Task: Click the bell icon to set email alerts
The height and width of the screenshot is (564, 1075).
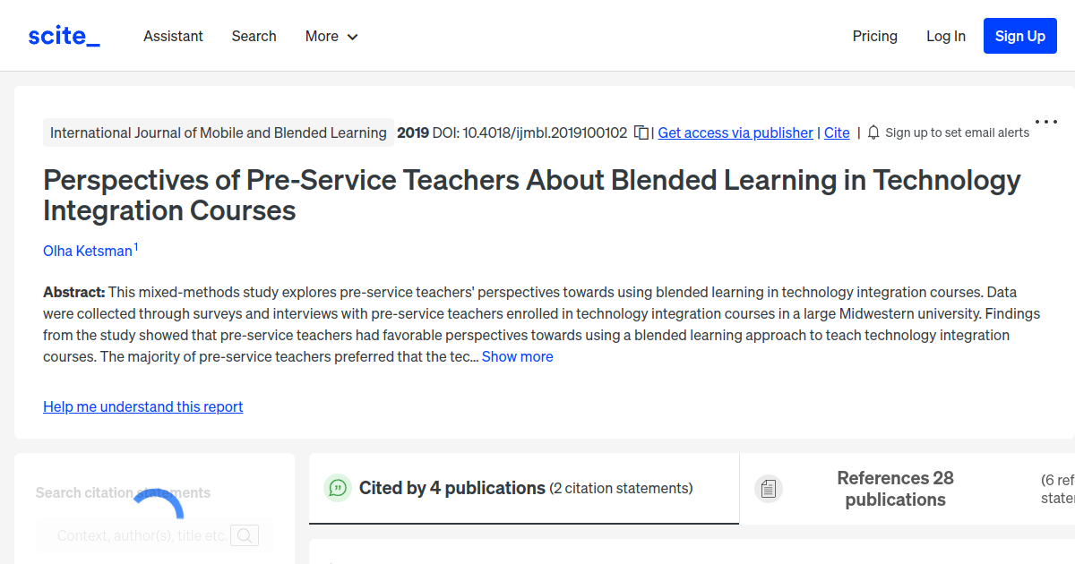Action: (873, 132)
